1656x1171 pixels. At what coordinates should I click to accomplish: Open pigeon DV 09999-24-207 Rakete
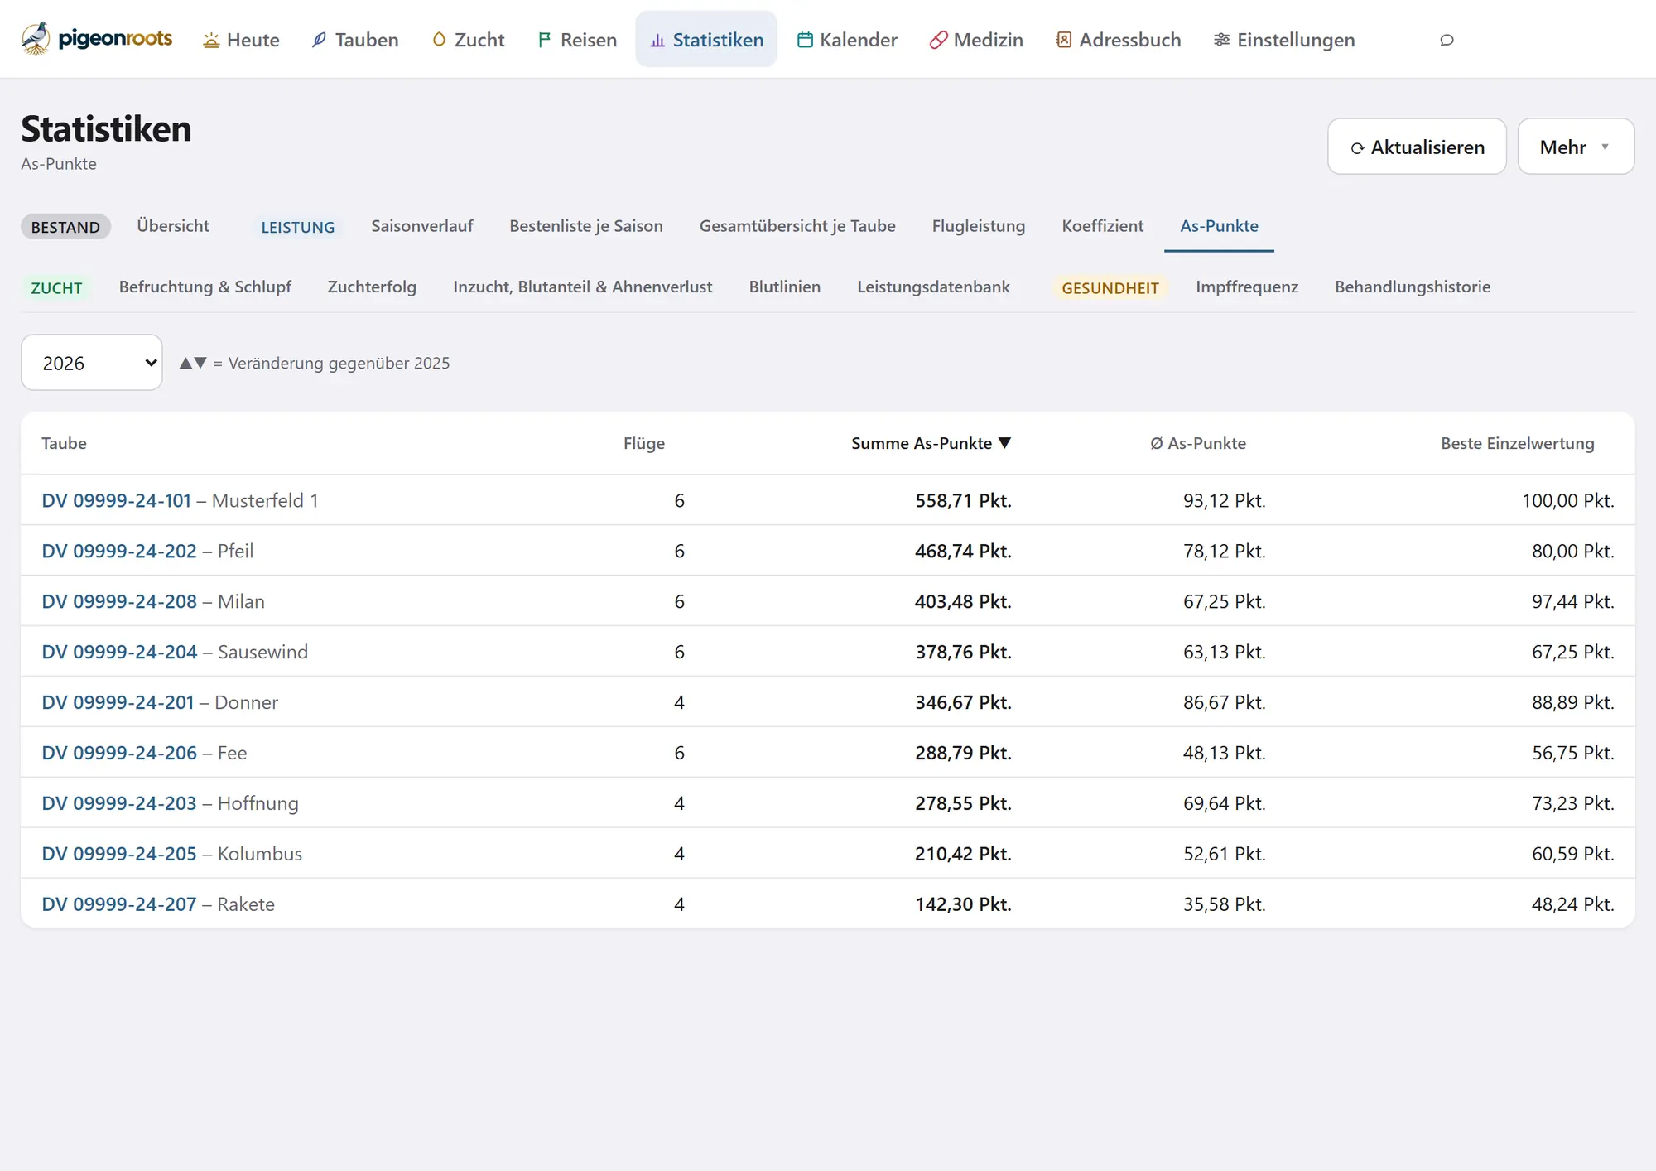pos(158,904)
